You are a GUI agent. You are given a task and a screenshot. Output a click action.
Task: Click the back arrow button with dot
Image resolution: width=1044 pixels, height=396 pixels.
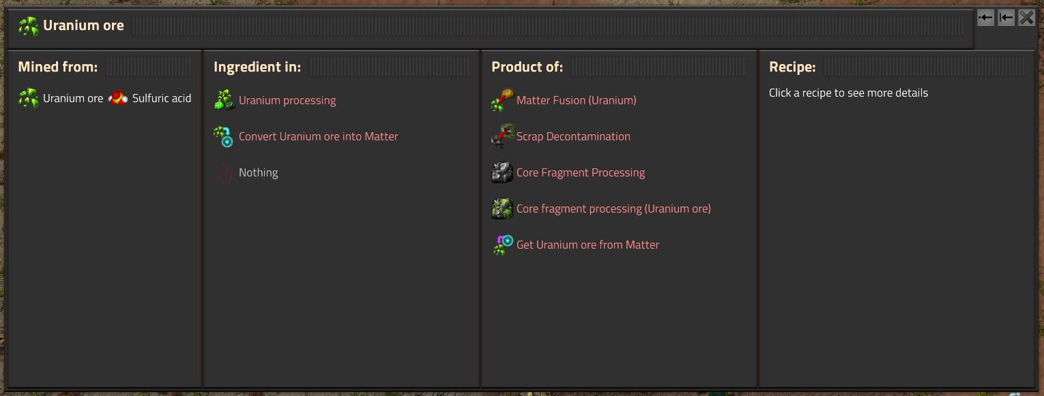[985, 18]
